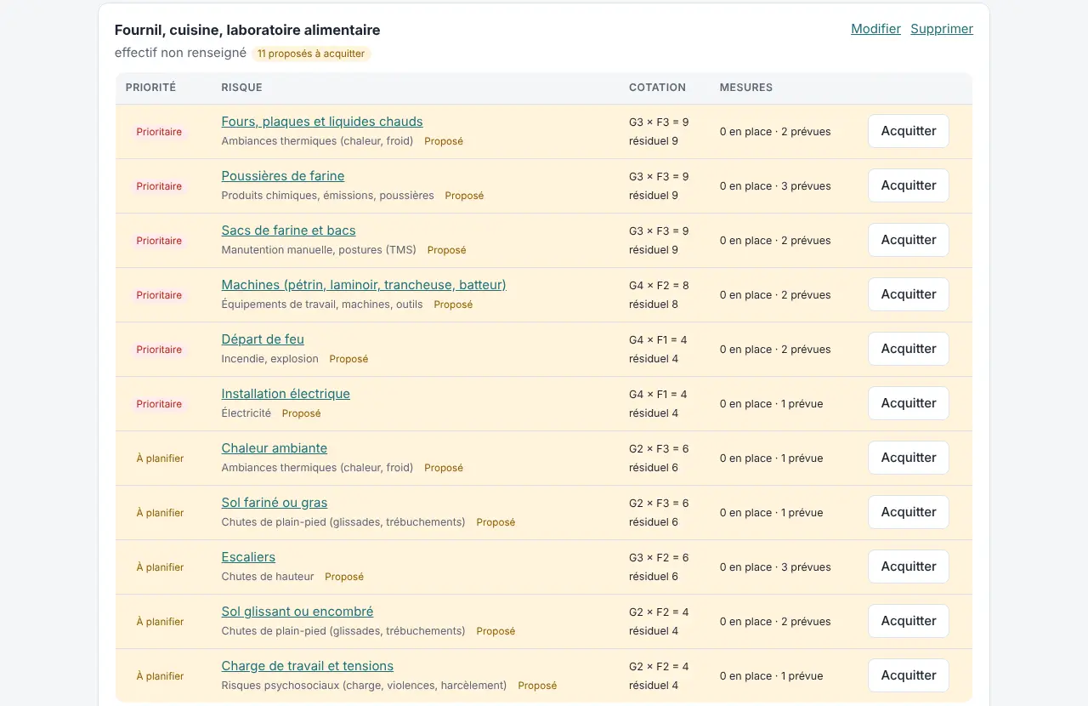The image size is (1088, 706).
Task: Acquitter the Départ de feu row
Action: pos(909,349)
